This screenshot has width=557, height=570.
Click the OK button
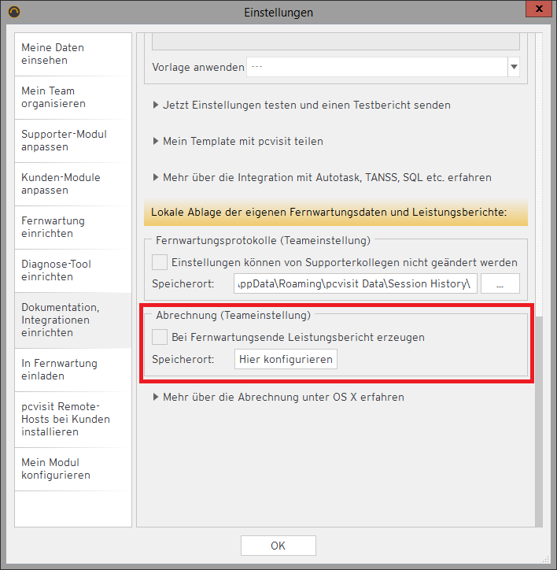278,546
